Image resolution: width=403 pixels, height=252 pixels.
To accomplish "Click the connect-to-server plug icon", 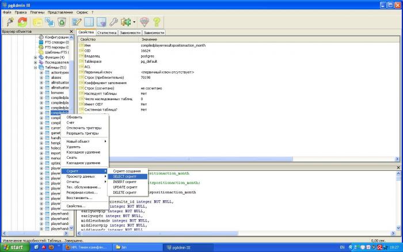I will coord(10,22).
